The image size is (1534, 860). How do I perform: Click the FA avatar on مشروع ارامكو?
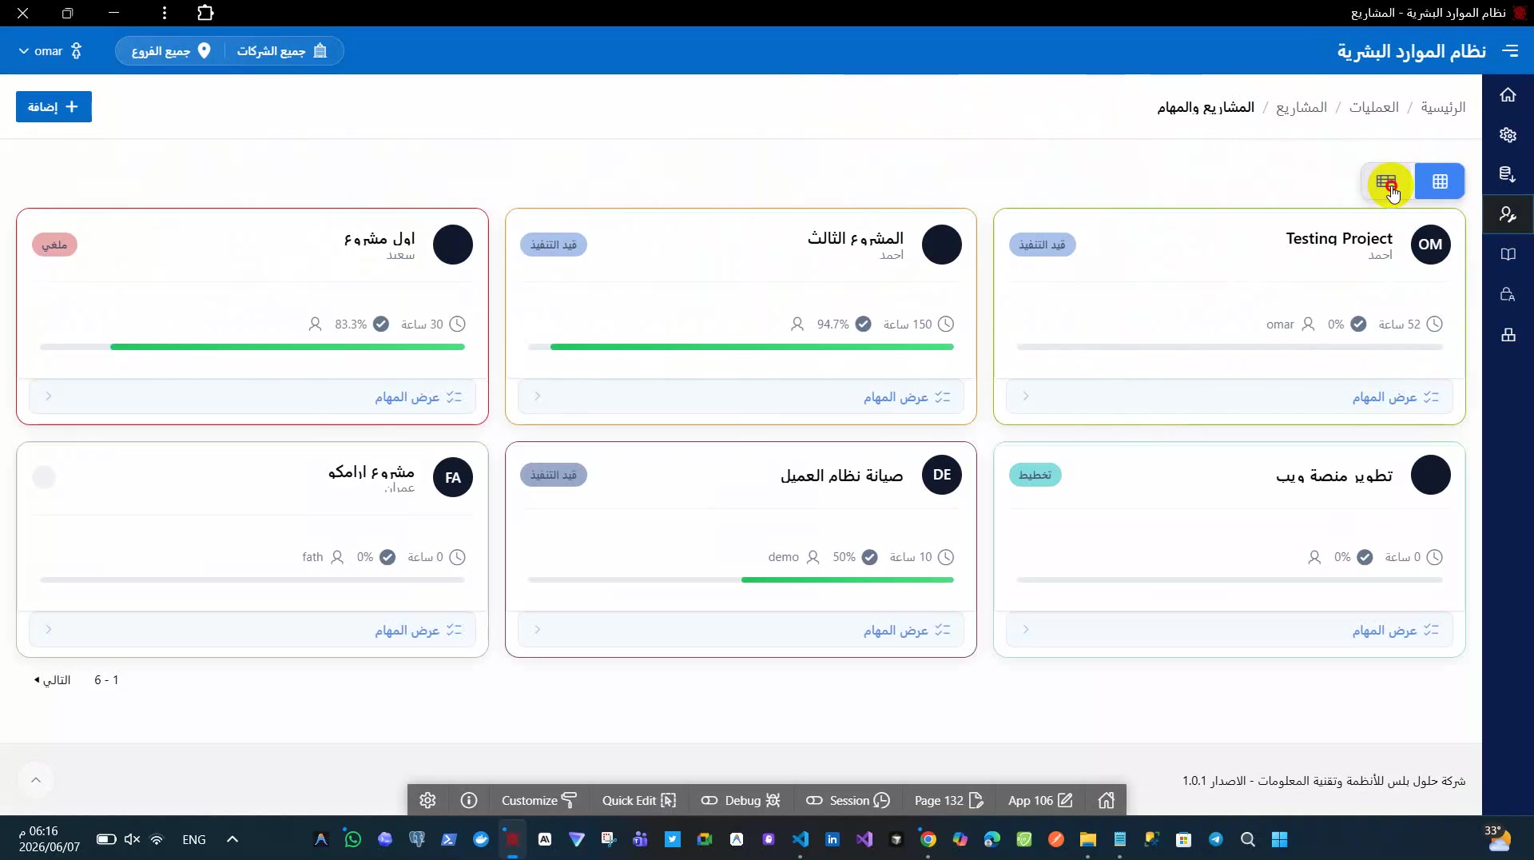(453, 477)
